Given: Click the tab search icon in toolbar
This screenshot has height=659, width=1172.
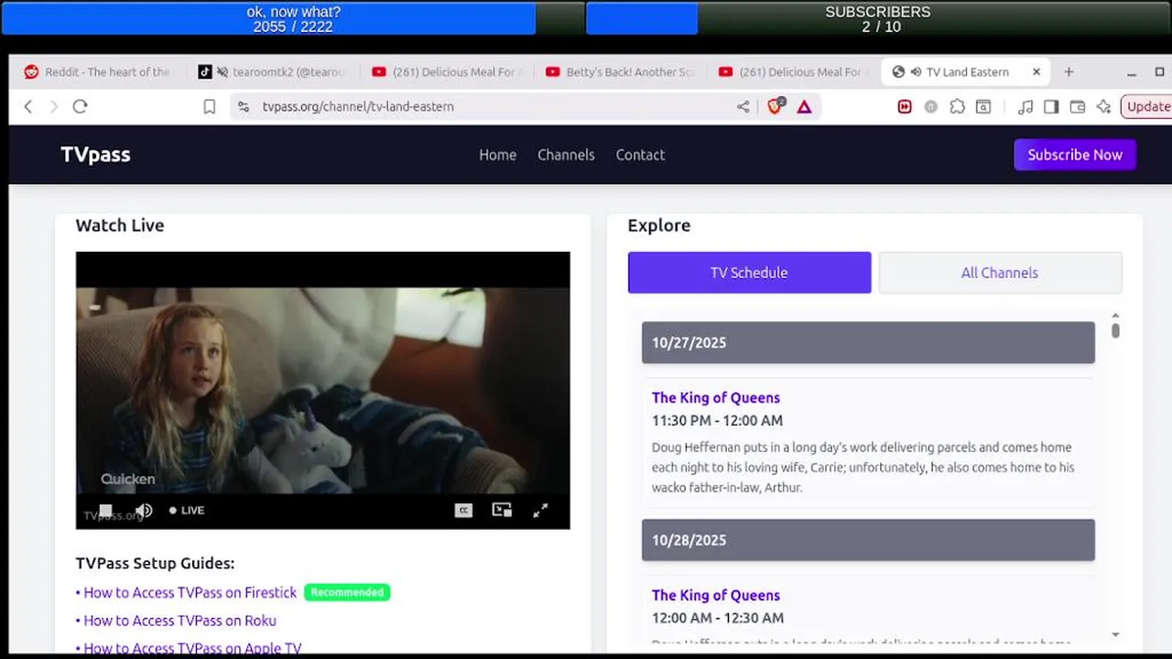Looking at the screenshot, I should 983,107.
